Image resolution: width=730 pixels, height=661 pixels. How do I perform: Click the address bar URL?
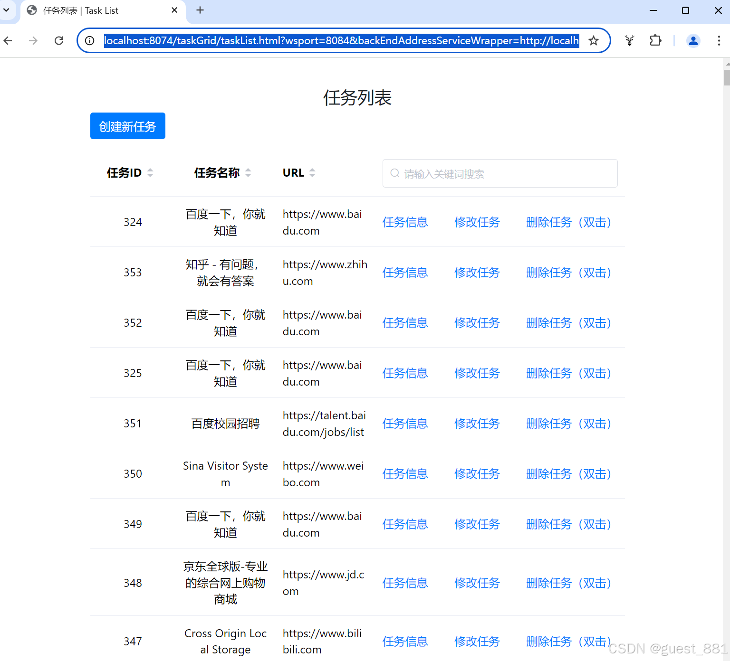pos(341,41)
